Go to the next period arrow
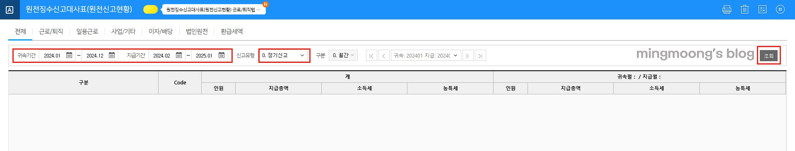Image resolution: width=795 pixels, height=151 pixels. pos(467,55)
